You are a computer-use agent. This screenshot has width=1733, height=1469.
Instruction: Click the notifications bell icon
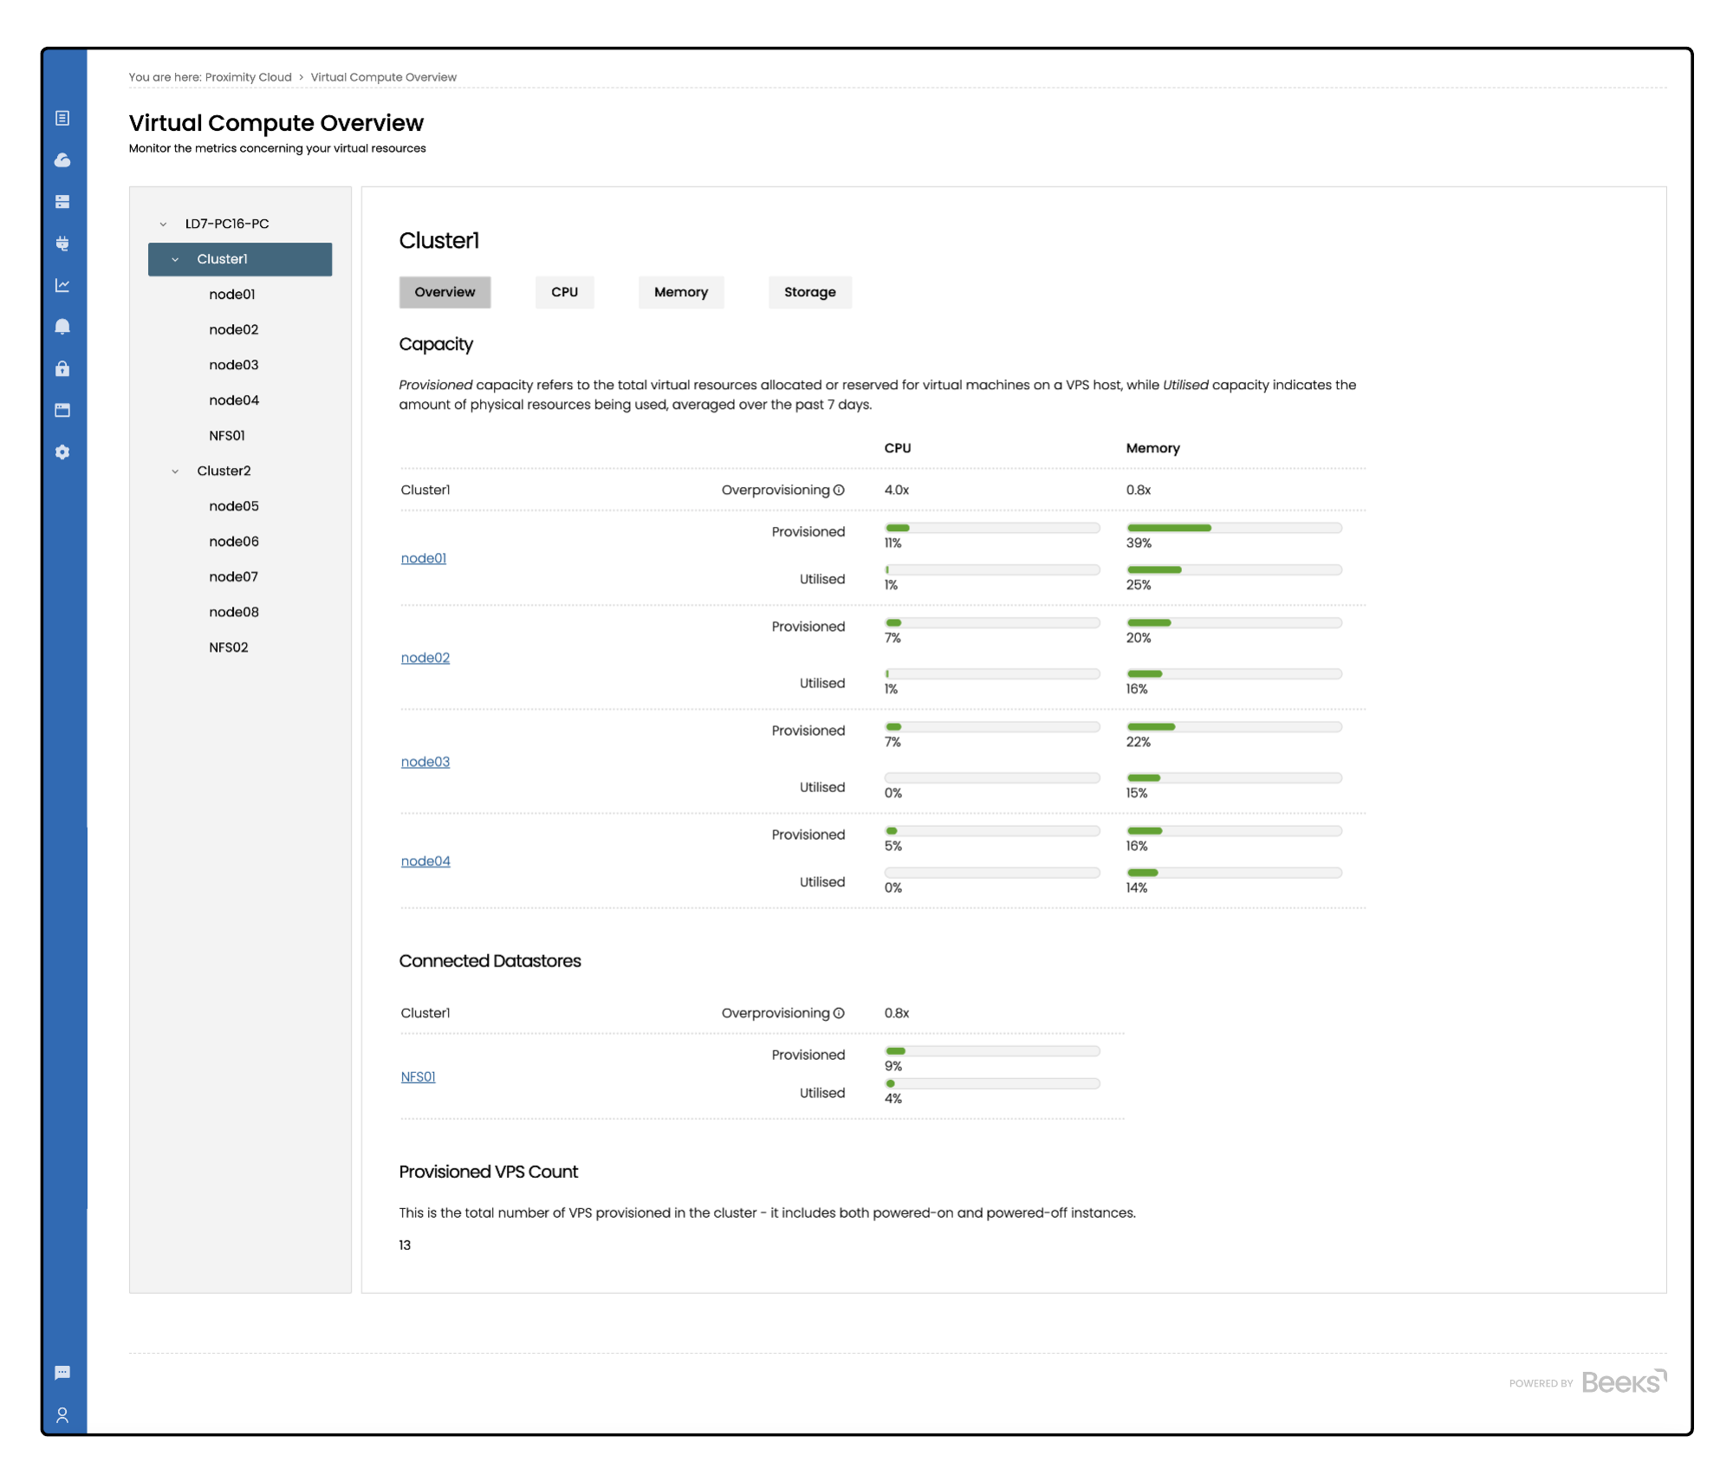point(62,327)
